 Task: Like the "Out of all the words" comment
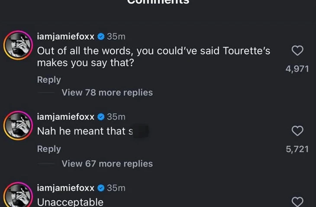(x=297, y=51)
